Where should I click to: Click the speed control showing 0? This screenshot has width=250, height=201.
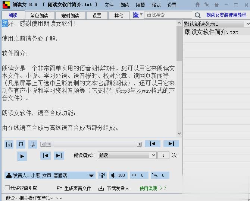[139, 175]
